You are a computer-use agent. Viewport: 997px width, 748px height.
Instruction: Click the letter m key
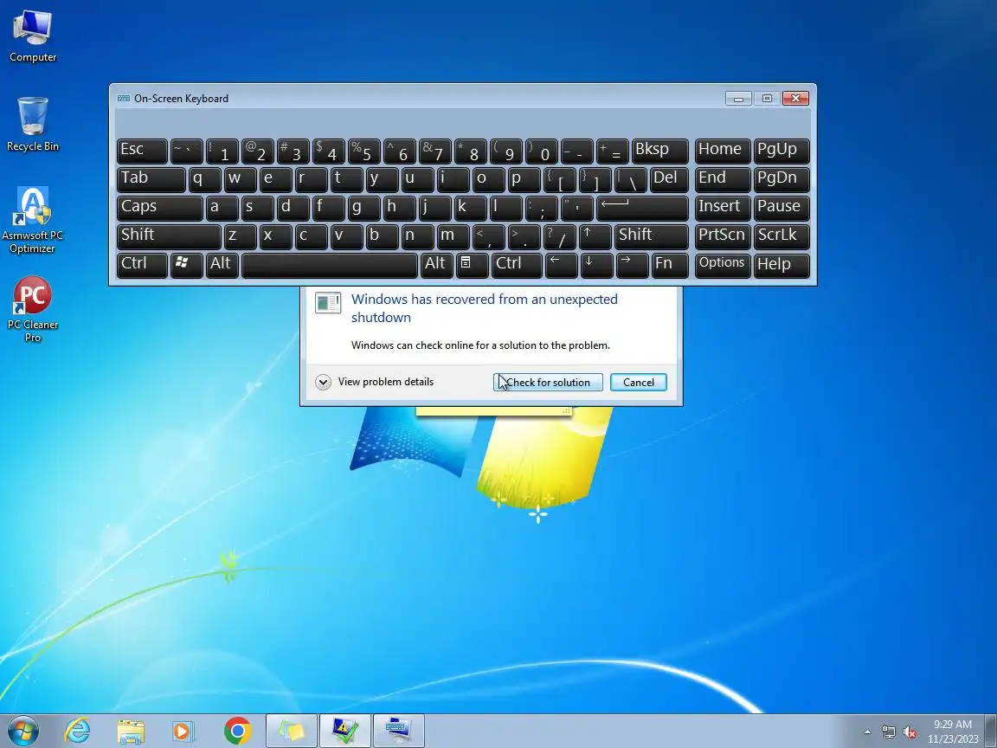454,236
